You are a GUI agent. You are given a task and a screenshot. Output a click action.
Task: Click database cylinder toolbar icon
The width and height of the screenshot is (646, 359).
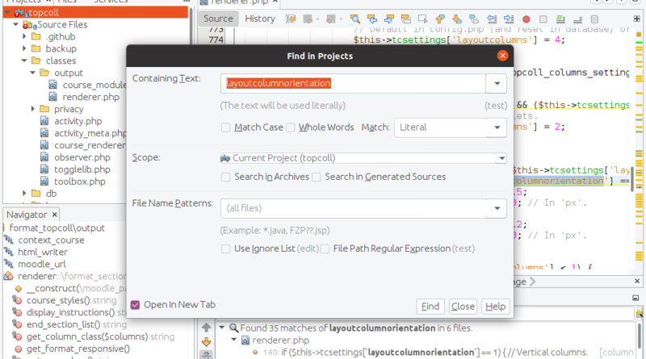[594, 19]
